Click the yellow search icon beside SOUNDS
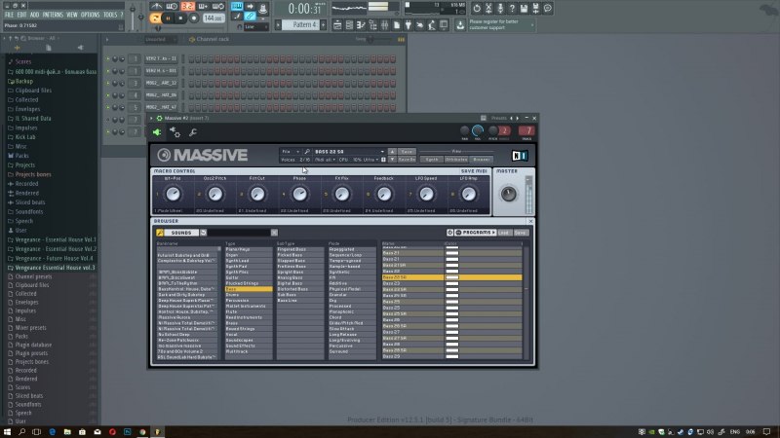 point(160,233)
